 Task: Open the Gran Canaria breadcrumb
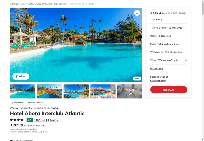pyautogui.click(x=60, y=4)
